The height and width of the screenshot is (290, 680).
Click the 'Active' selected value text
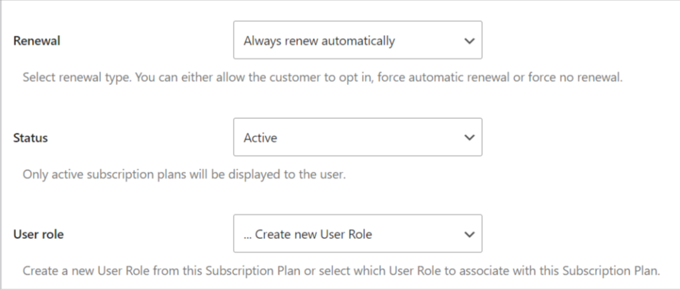click(260, 138)
